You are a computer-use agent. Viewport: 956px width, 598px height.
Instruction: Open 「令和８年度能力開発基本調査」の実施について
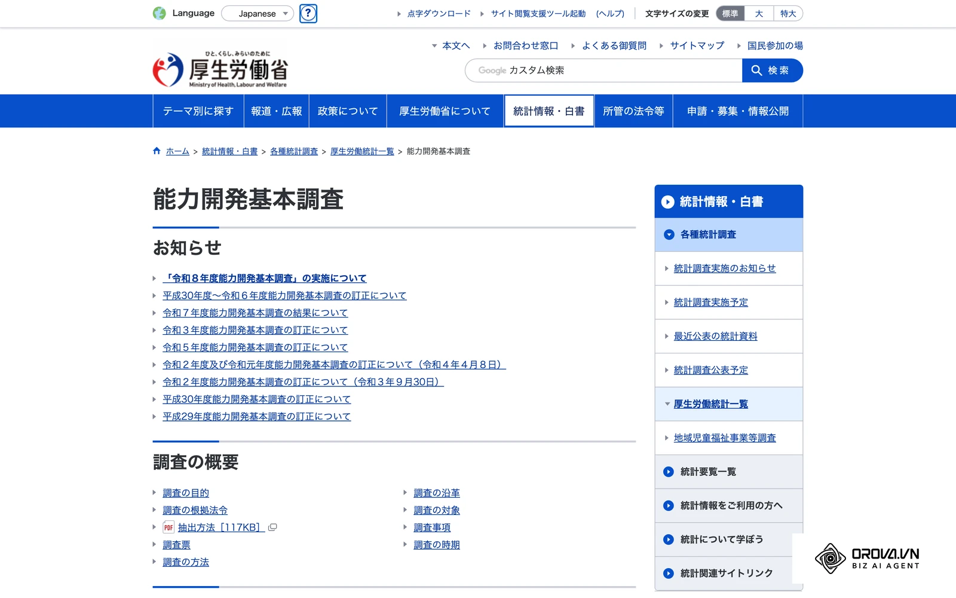[265, 278]
